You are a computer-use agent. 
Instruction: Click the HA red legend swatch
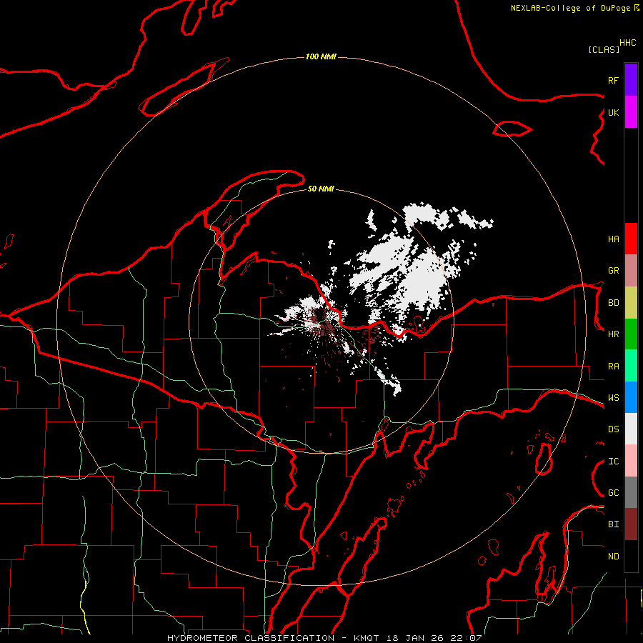click(x=631, y=239)
